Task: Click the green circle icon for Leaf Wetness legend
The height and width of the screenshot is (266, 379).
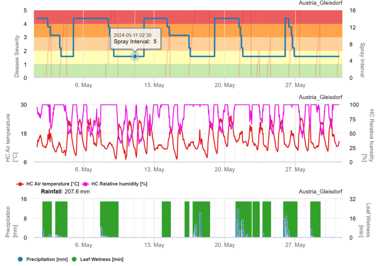Action: (x=74, y=259)
